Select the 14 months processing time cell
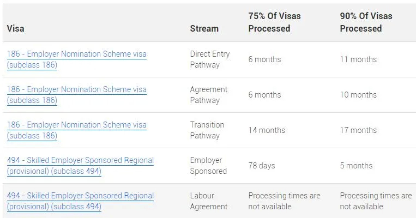 point(267,130)
